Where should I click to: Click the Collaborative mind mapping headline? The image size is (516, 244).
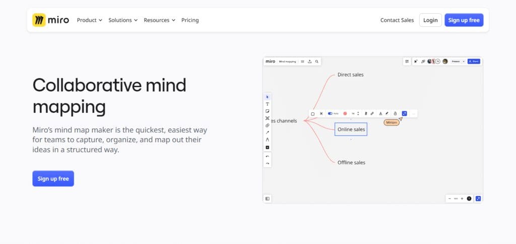click(x=109, y=96)
